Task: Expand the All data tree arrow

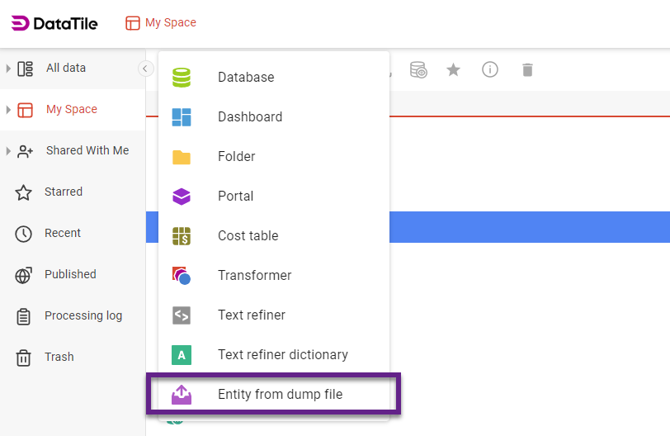Action: (8, 69)
